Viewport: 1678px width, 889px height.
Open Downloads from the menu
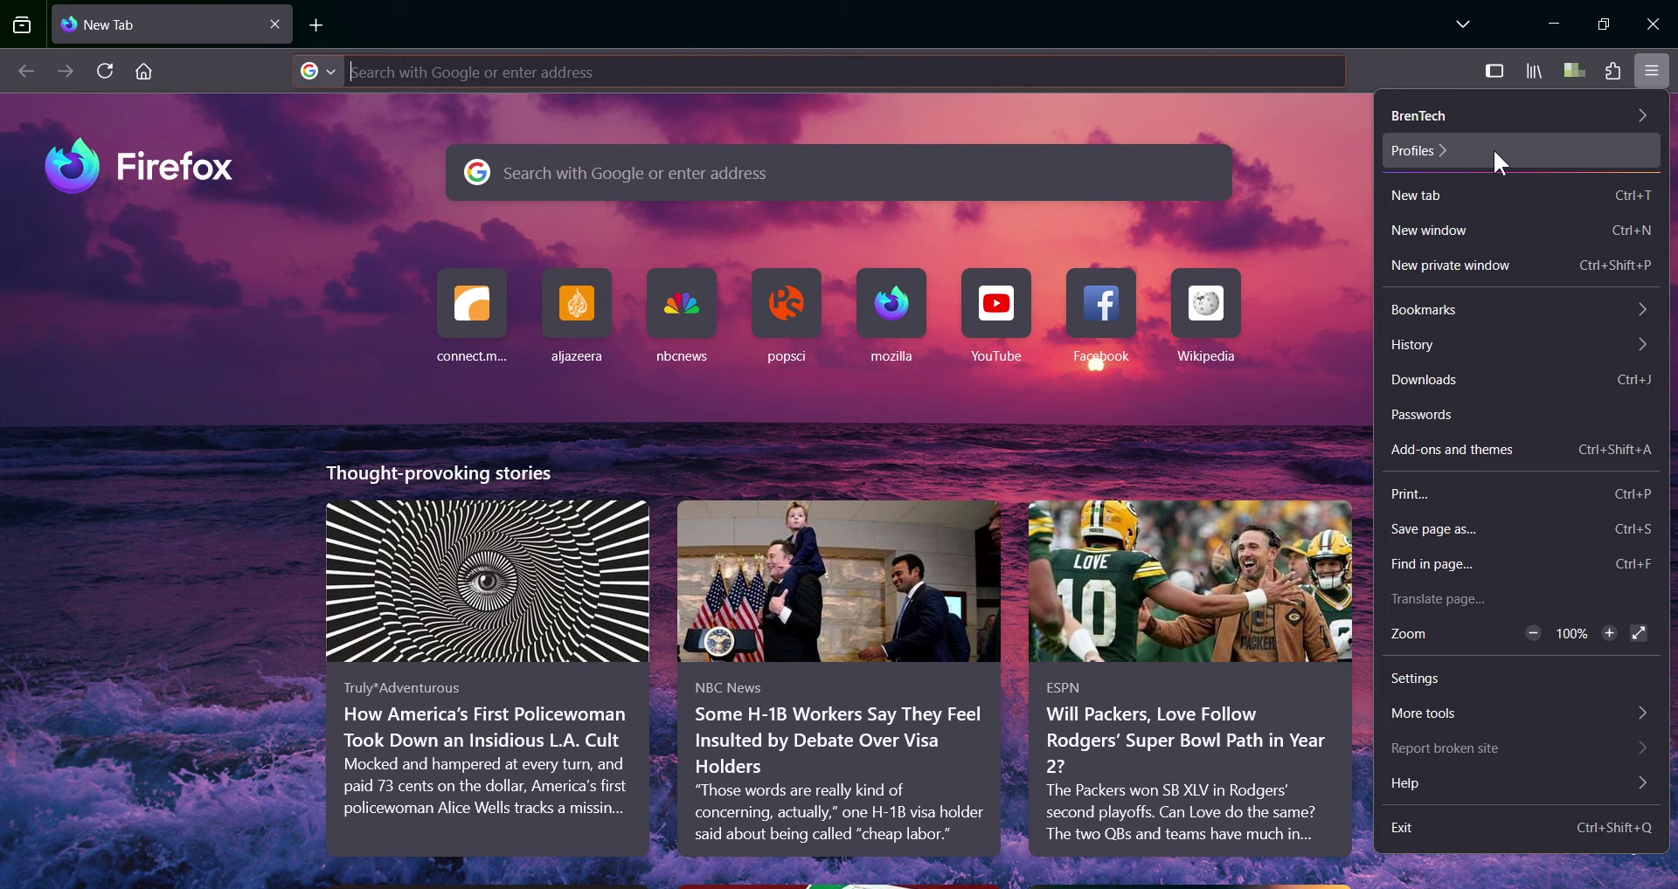coord(1521,380)
